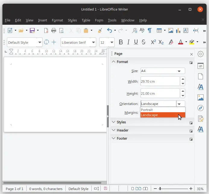The image size is (209, 194).
Task: Open the Navigator compass sidebar icon
Action: coord(201,108)
